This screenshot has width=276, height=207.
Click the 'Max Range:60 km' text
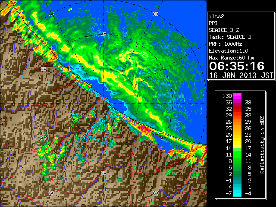point(231,58)
